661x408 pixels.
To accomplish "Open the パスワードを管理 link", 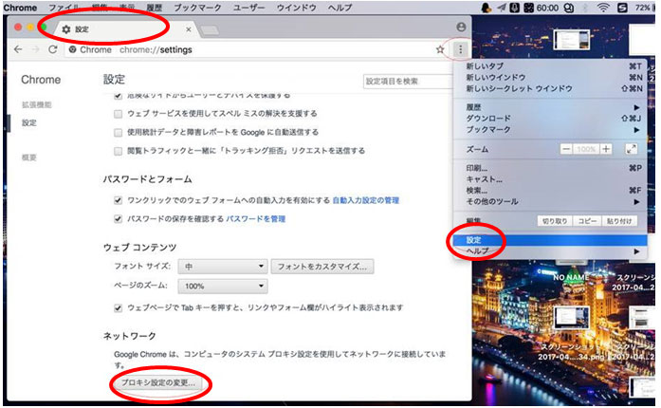I will pos(255,219).
